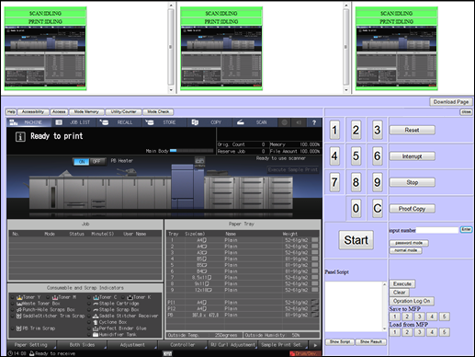This screenshot has width=475, height=357.
Task: Click the large Start button
Action: [356, 240]
